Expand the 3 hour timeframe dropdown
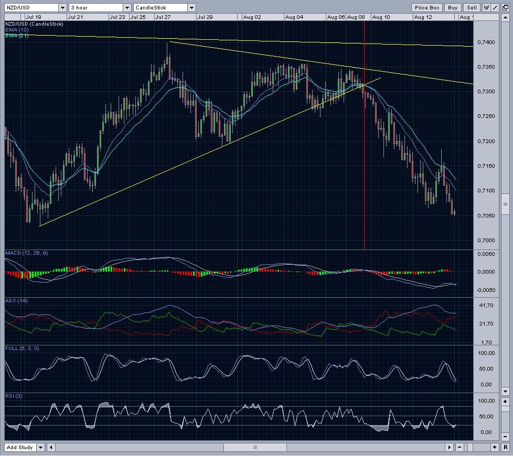The width and height of the screenshot is (513, 456). [127, 7]
